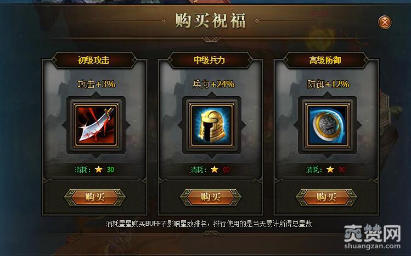Click the 兵力+24% bonus text
Screen dimensions: 411x256
pos(213,84)
